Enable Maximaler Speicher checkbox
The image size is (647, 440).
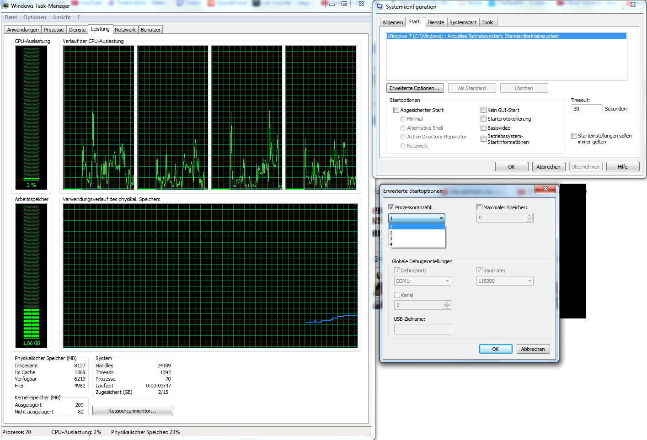(479, 207)
